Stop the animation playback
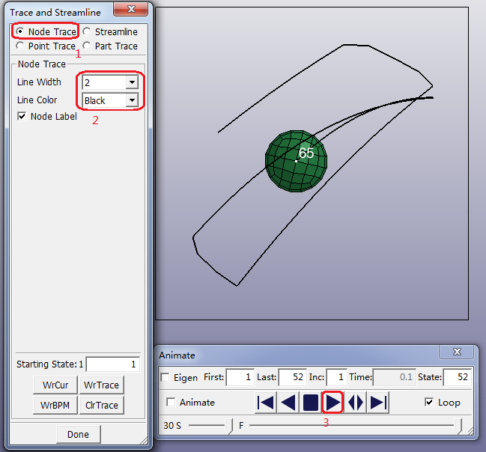This screenshot has height=452, width=486. (310, 403)
